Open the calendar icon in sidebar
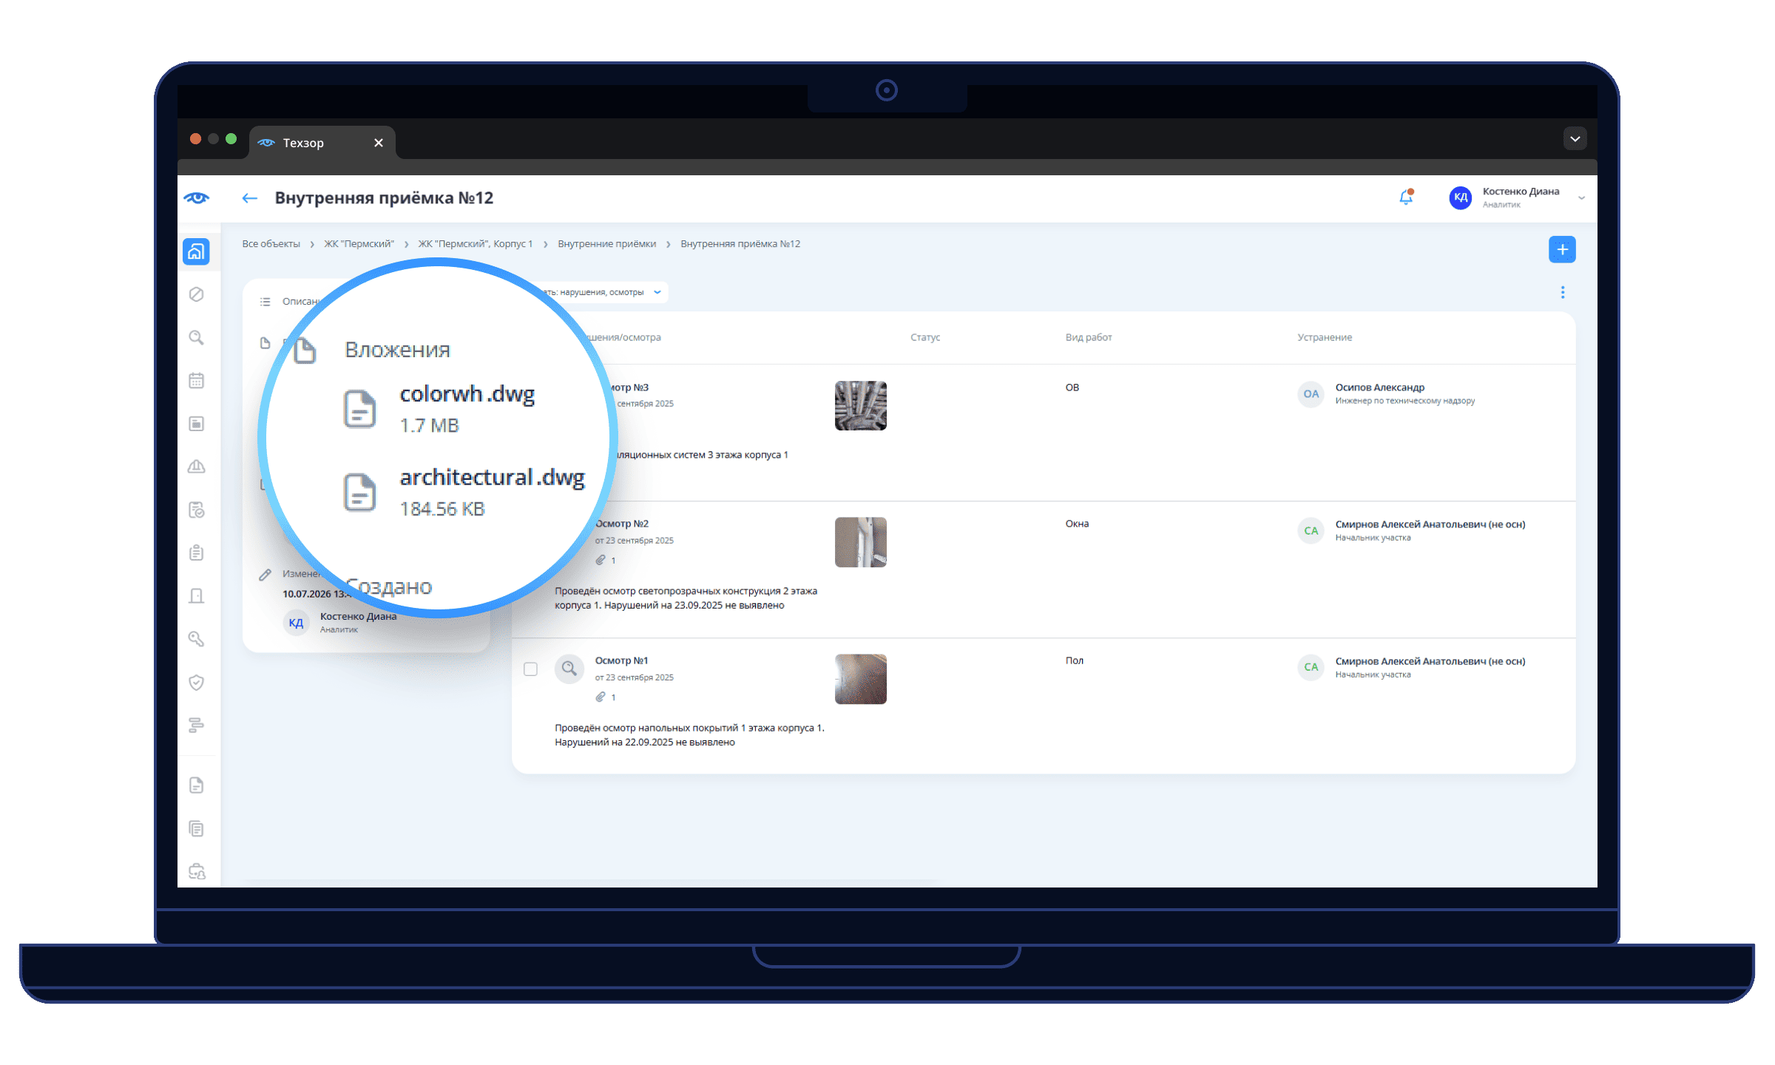Screen dimensions: 1775x1065 coord(196,380)
